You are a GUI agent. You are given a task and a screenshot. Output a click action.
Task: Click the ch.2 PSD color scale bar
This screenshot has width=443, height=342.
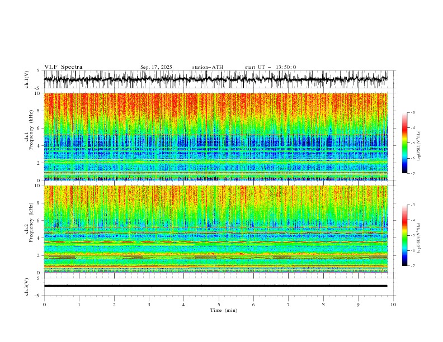pyautogui.click(x=404, y=235)
